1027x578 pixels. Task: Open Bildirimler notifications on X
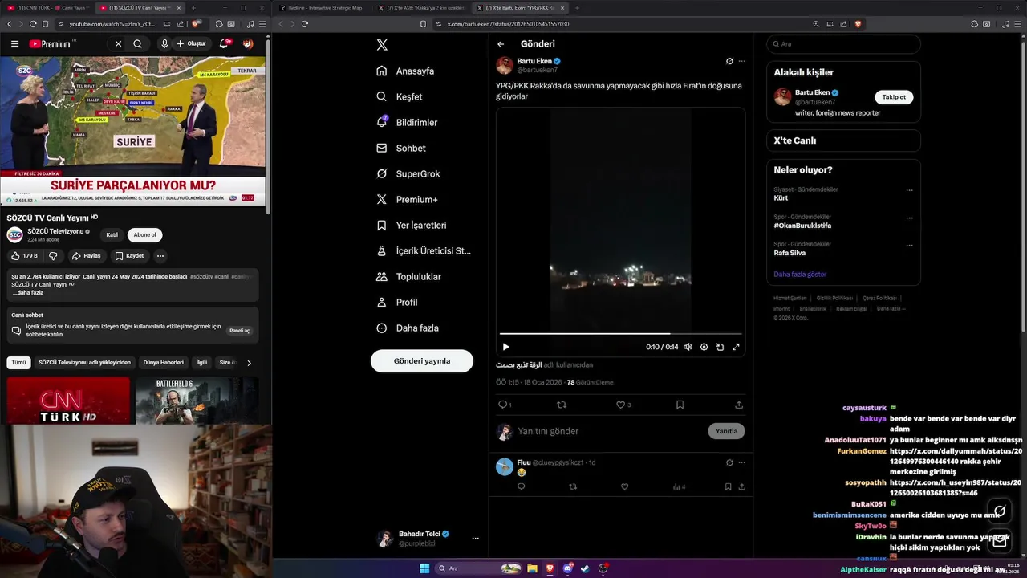coord(407,122)
